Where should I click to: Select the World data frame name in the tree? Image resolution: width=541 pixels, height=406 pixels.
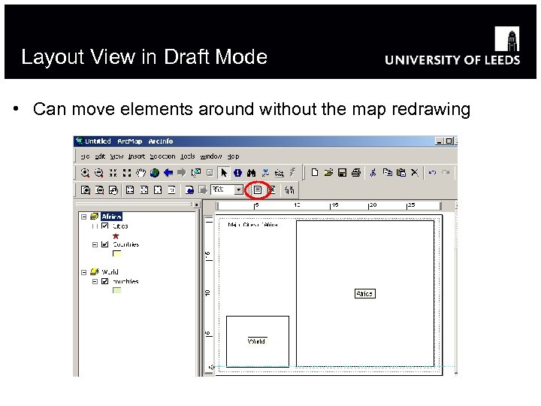(110, 271)
